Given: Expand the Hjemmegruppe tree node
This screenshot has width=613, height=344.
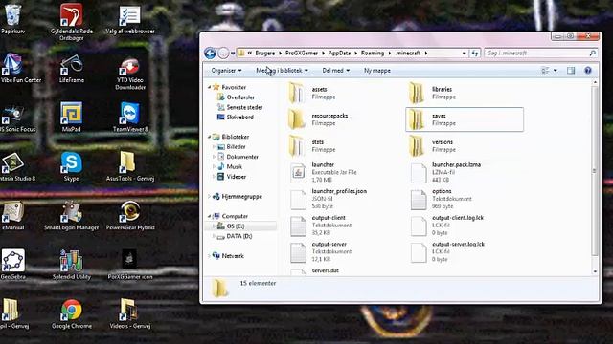Looking at the screenshot, I should [210, 197].
